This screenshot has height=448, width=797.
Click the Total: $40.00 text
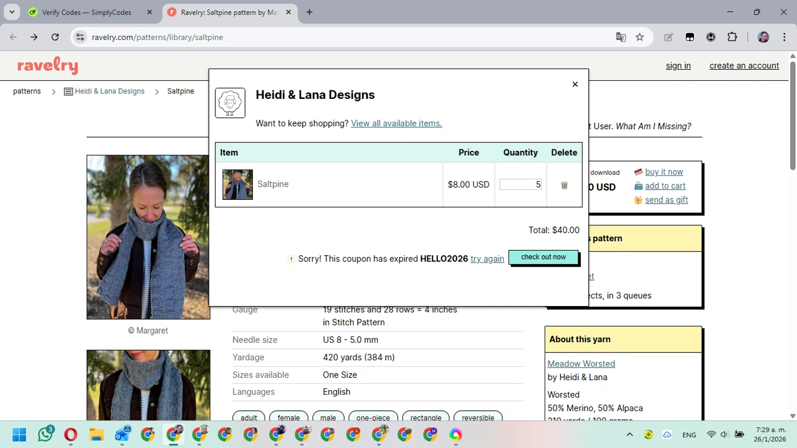(x=554, y=230)
